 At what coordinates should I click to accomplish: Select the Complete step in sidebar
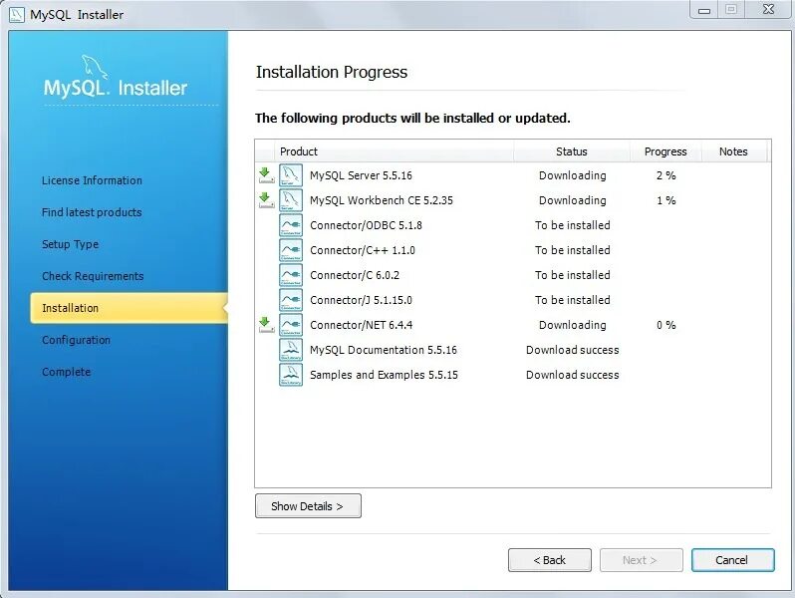67,372
